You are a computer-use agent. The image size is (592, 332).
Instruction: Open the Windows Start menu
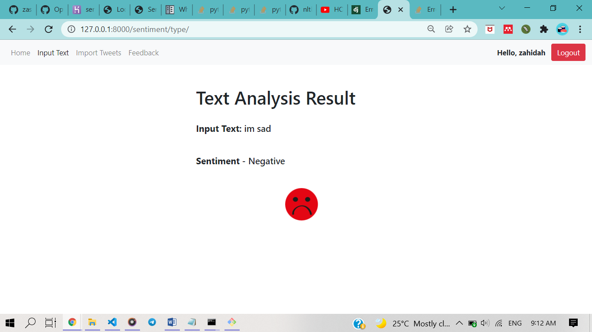[x=10, y=322]
